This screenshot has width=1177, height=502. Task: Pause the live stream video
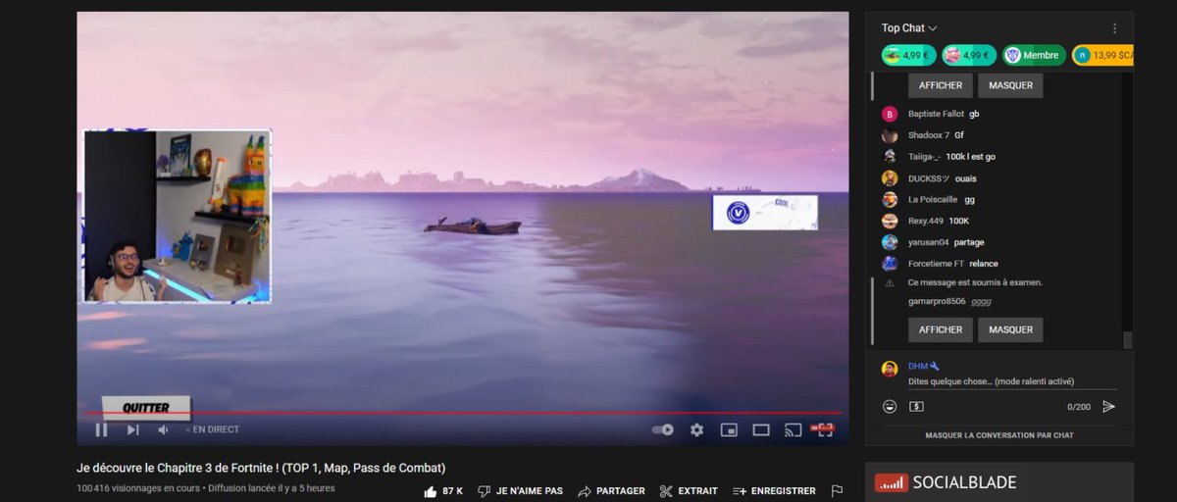[x=101, y=429]
